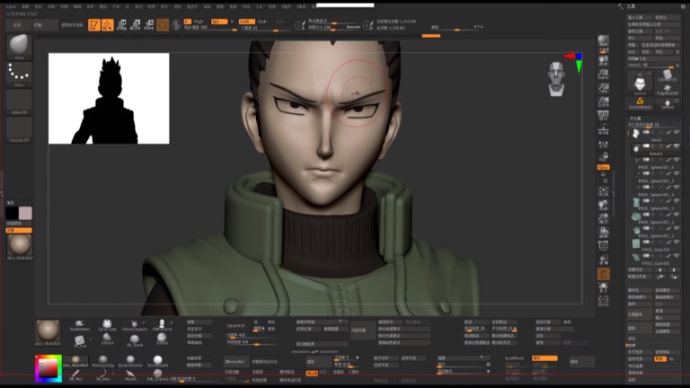Adjust the DynaMesh resolution slider

pyautogui.click(x=251, y=336)
